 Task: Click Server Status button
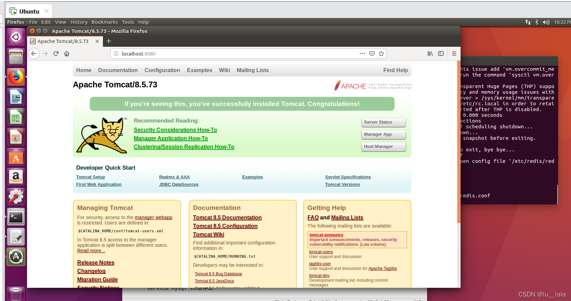[383, 122]
